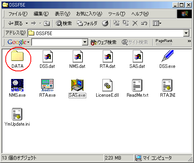Select the RTA.dat file icon
Viewport: 194px width, 163px height.
coord(108,56)
